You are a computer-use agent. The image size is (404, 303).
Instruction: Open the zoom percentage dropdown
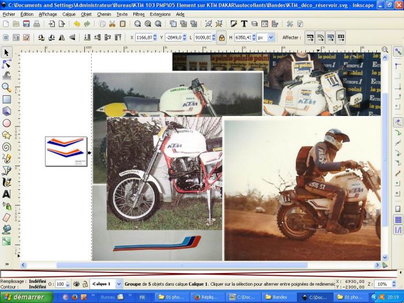pos(396,284)
